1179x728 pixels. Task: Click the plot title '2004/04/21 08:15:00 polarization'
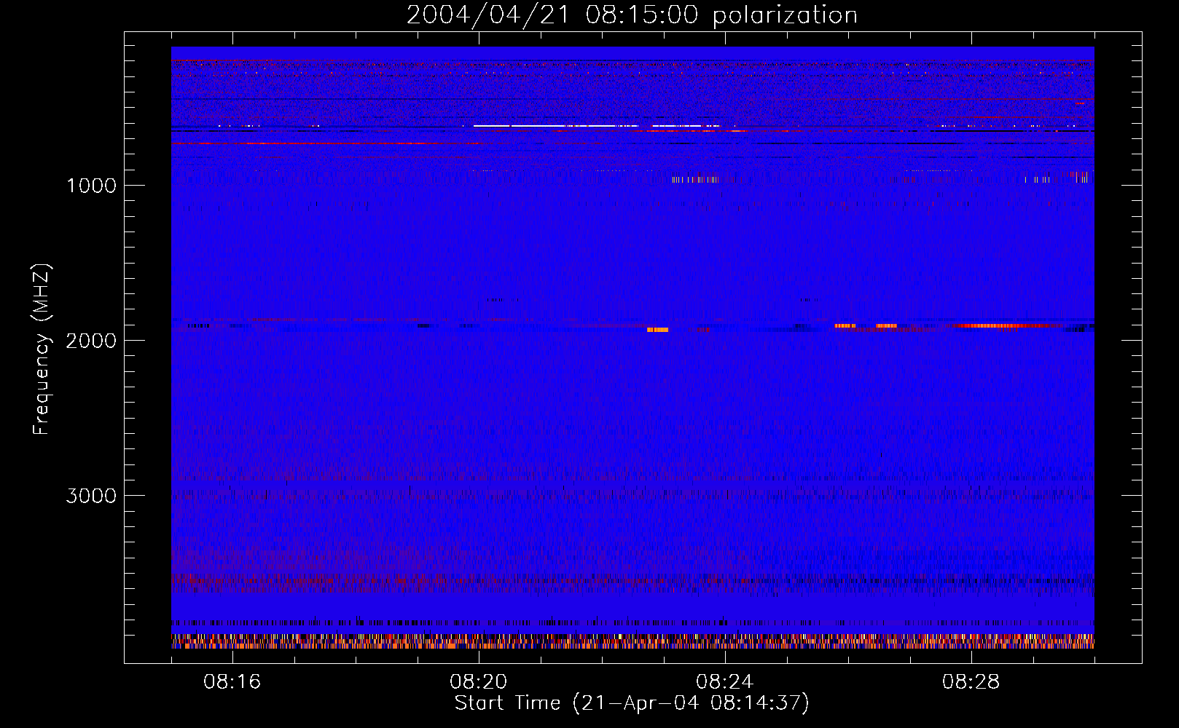click(x=632, y=15)
